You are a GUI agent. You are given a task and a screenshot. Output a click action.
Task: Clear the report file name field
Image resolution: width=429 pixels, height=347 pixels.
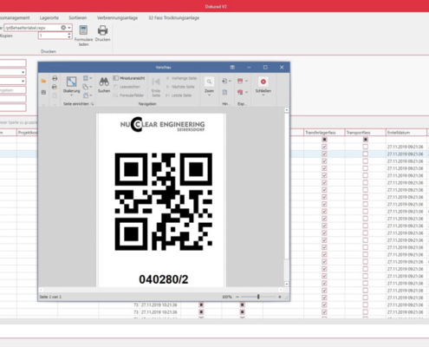63,28
